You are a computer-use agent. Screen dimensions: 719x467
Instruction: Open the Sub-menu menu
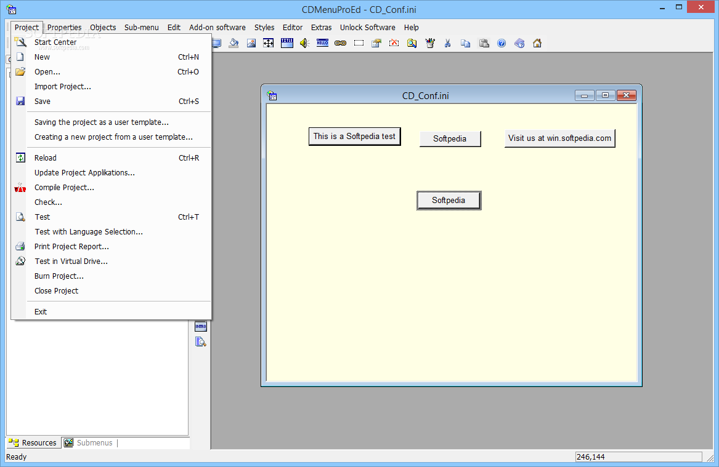click(141, 28)
